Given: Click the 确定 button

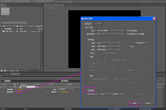Looking at the screenshot, I should tap(135, 103).
